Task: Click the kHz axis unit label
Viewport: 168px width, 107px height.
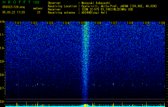Action: coord(3,22)
